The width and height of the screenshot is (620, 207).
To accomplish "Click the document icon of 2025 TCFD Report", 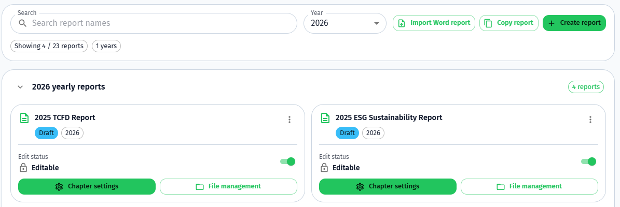I will (x=24, y=118).
